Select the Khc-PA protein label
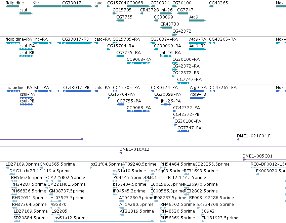Image resolution: width=286 pixels, height=223 pixels. tap(42, 88)
